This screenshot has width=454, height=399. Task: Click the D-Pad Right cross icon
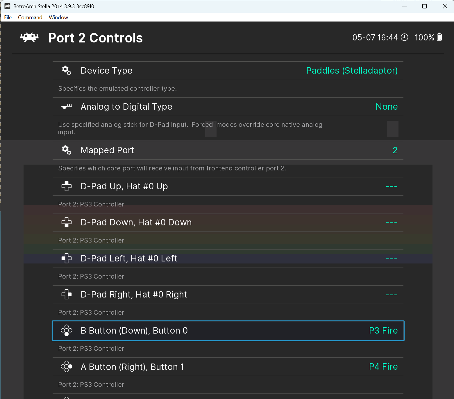(x=67, y=294)
